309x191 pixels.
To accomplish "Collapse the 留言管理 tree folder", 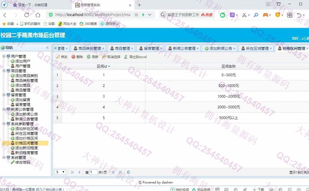I will coord(4,95).
